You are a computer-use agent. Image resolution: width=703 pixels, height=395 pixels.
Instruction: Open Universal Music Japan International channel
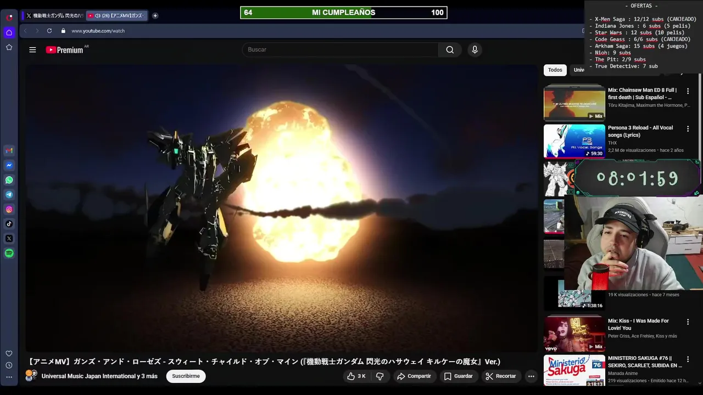99,376
